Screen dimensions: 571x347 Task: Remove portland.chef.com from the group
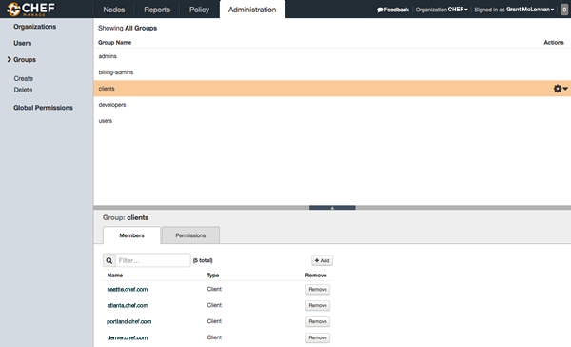[318, 321]
